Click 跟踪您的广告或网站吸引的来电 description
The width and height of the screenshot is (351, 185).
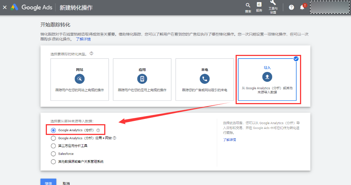click(x=205, y=90)
